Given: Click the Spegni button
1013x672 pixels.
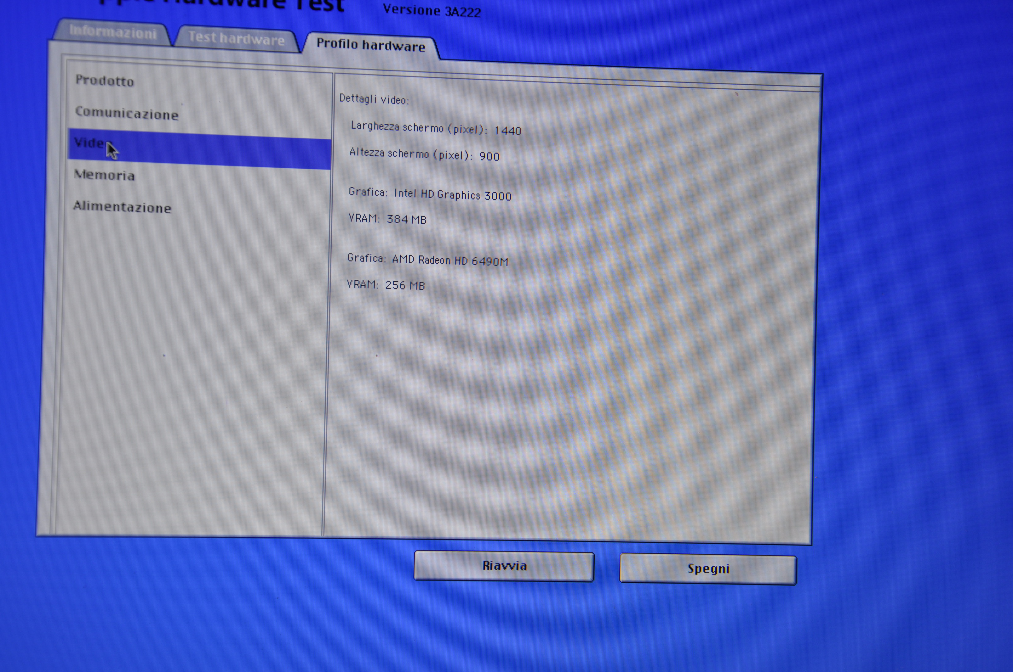Looking at the screenshot, I should click(707, 569).
